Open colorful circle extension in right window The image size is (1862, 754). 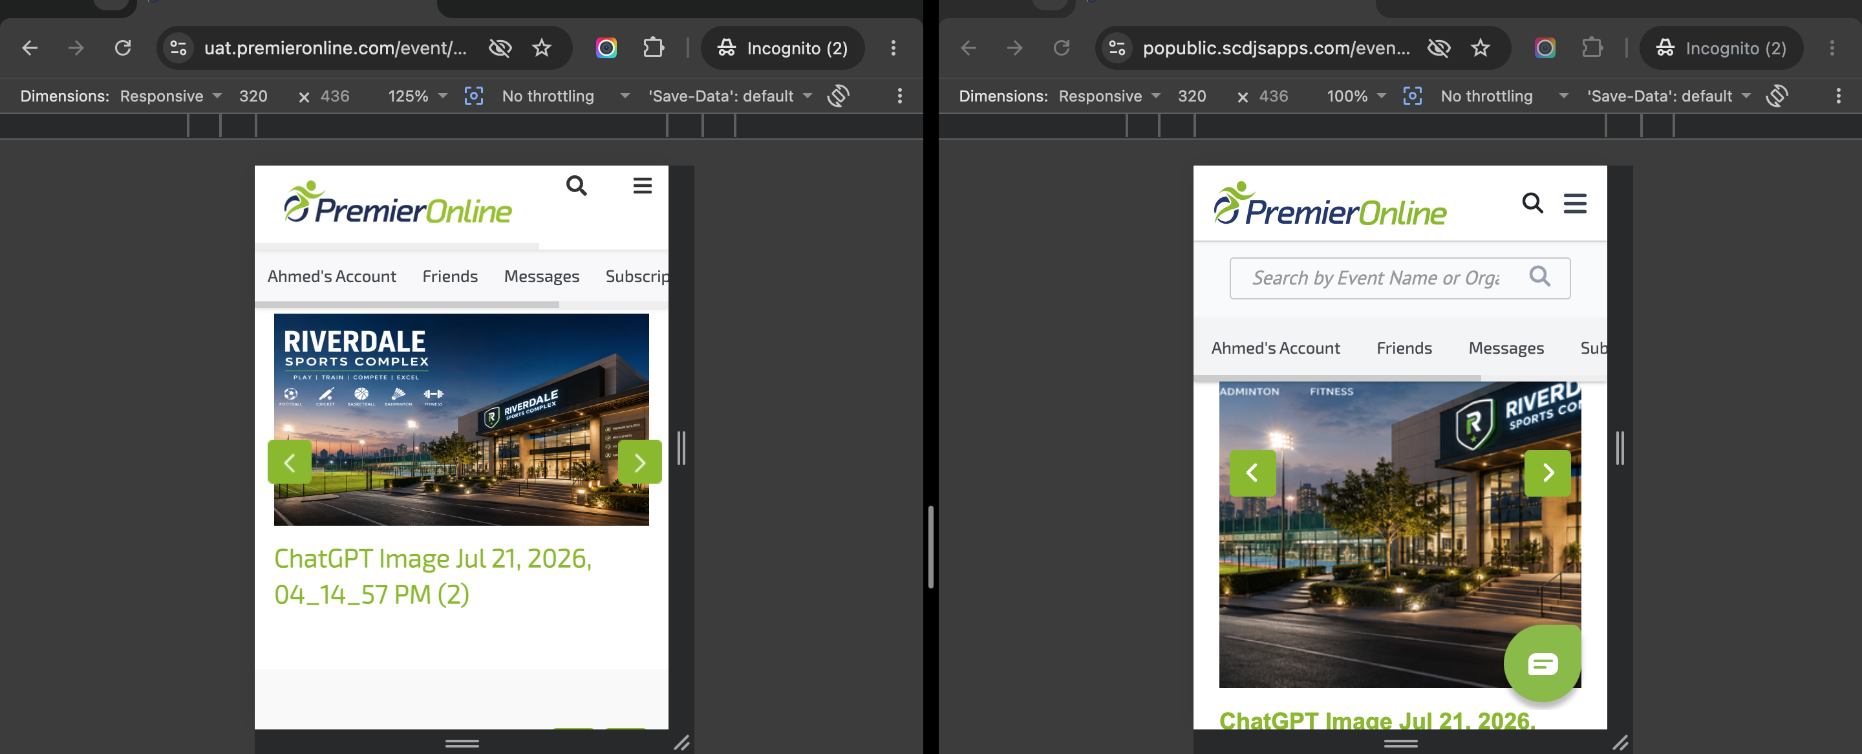(1545, 48)
